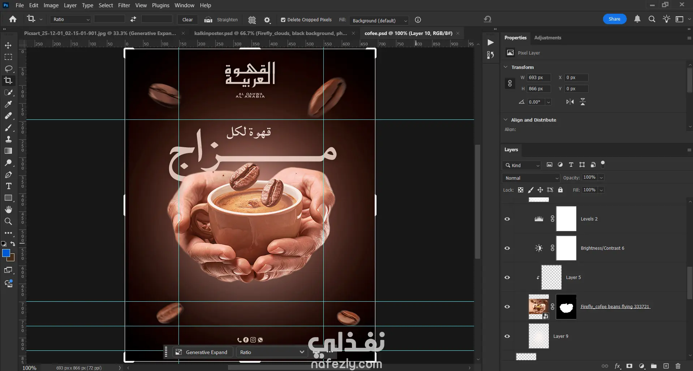Hide the Brightness/Contrast 6 layer
Screen dimensions: 693x371
[x=507, y=248]
